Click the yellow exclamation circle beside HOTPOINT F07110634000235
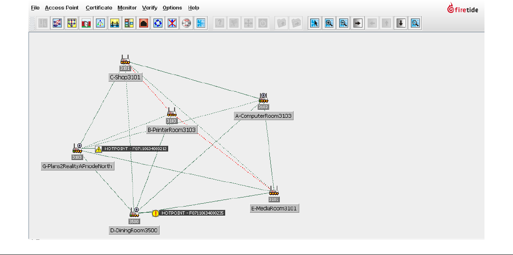Image resolution: width=513 pixels, height=255 pixels. (155, 213)
